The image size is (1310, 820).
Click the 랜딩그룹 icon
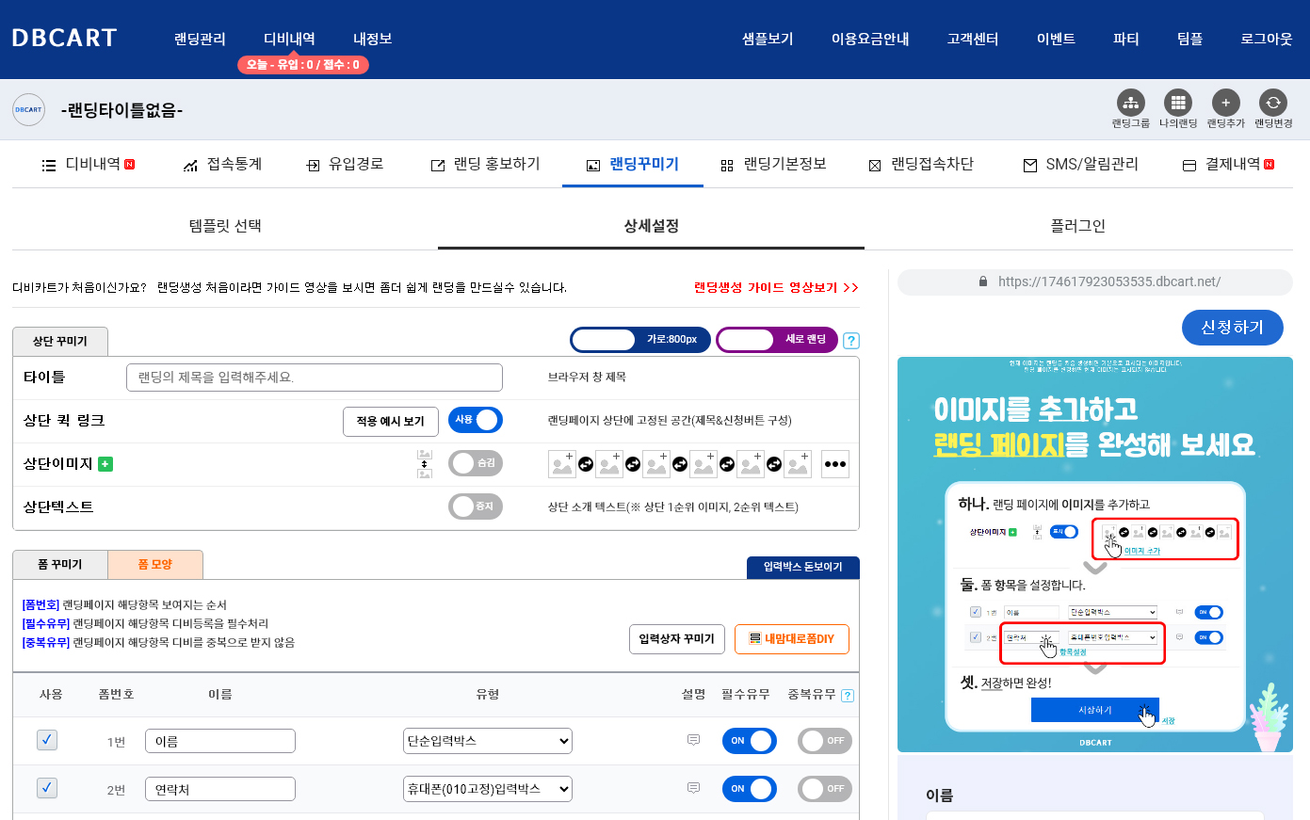1130,103
